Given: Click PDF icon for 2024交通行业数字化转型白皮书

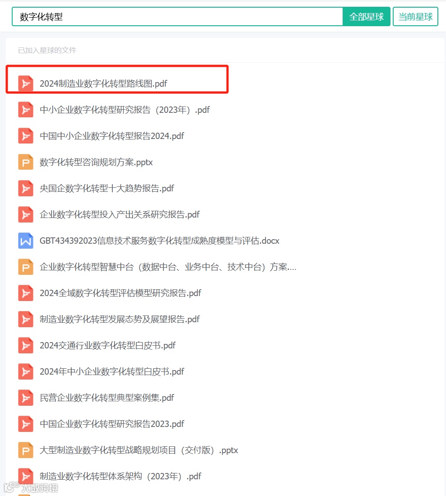Looking at the screenshot, I should pos(26,345).
